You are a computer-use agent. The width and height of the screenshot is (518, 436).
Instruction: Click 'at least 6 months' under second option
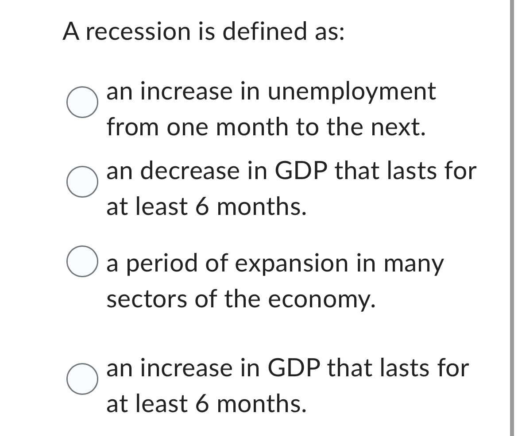point(206,207)
